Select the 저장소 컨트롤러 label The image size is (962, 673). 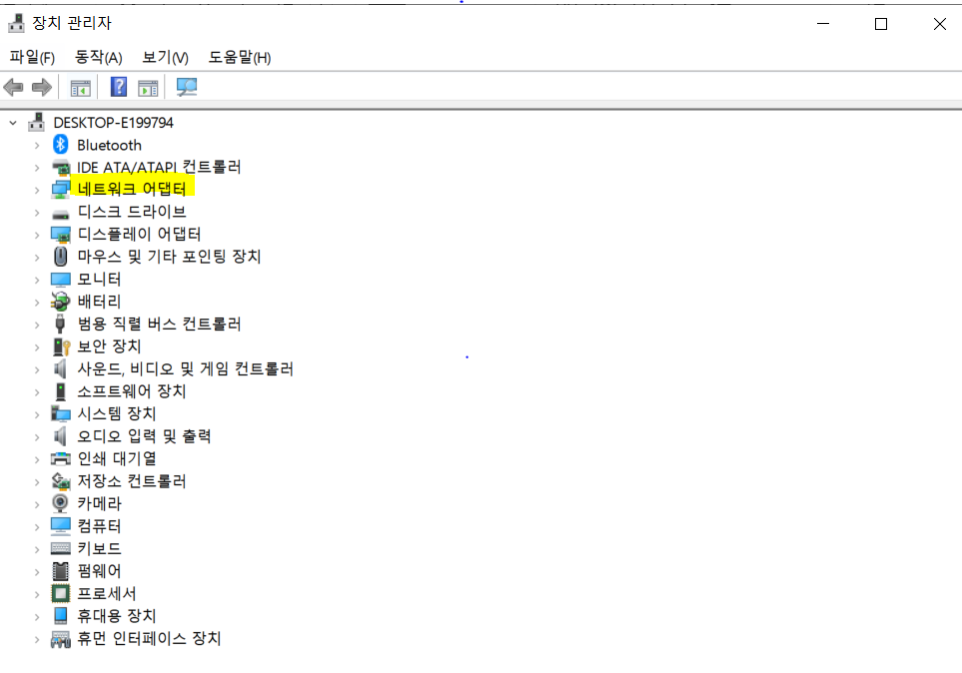click(x=132, y=481)
